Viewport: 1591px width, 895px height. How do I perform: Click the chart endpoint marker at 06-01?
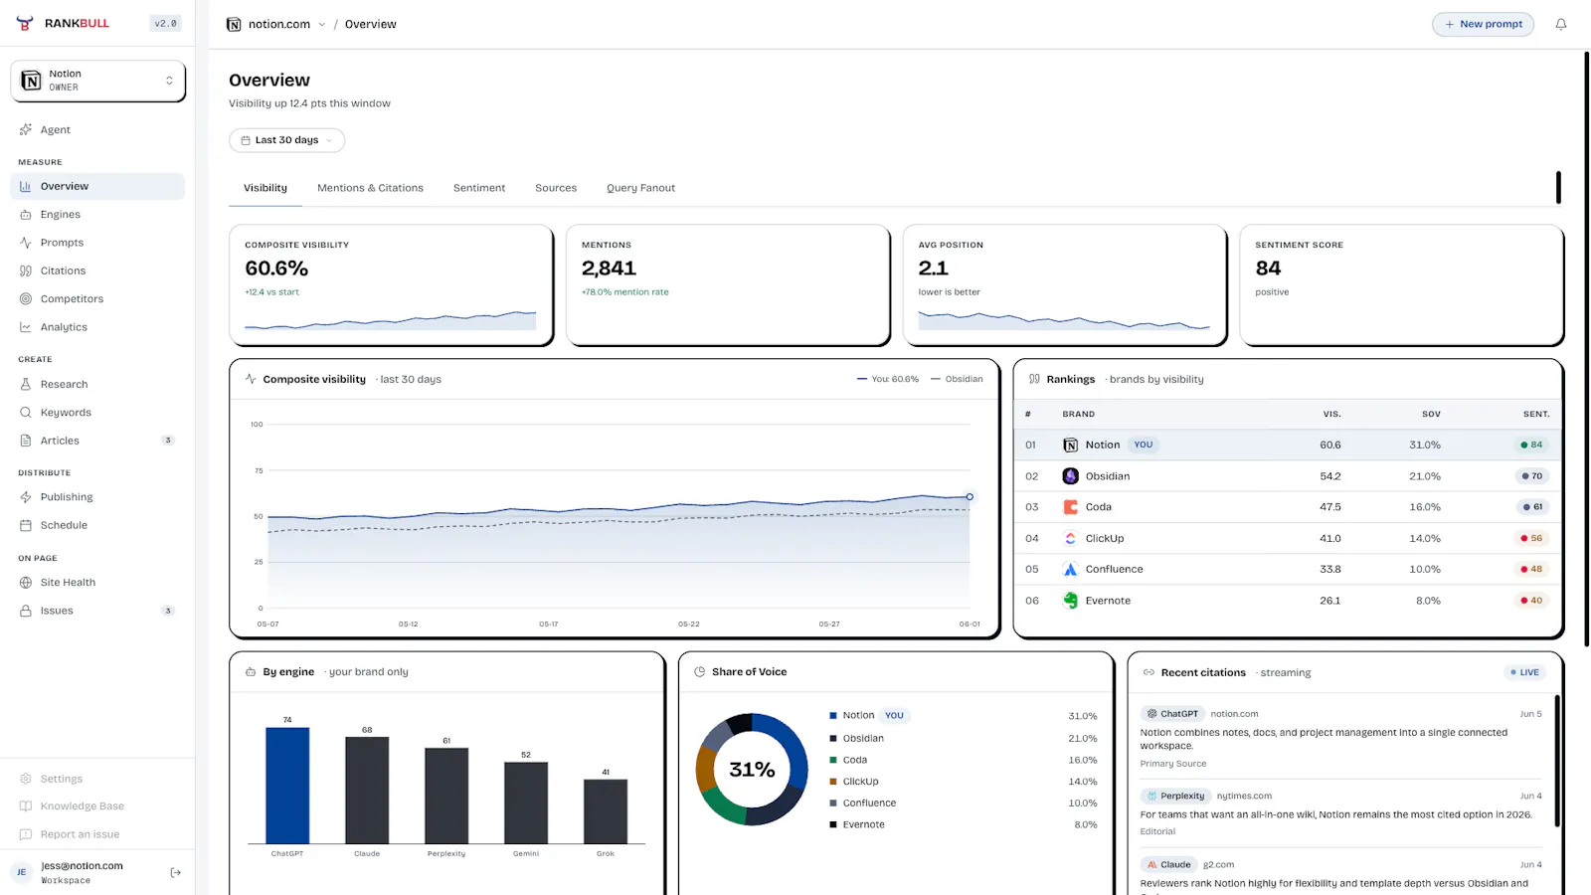(x=970, y=496)
